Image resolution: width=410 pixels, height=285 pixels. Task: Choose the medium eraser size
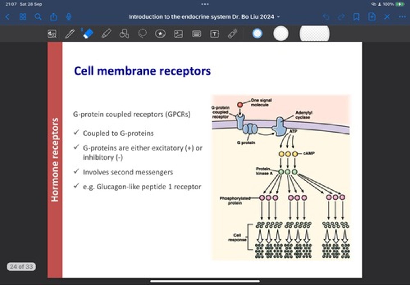point(281,34)
